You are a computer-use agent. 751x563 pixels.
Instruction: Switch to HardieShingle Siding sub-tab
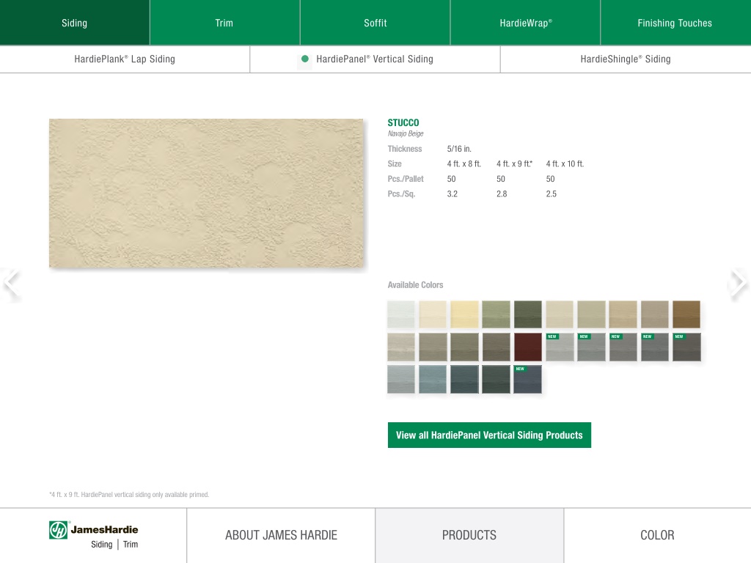[x=626, y=59]
